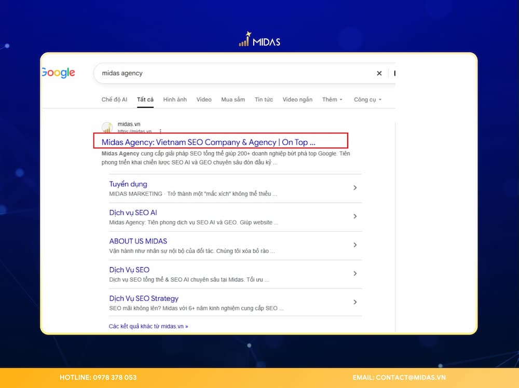The image size is (519, 388).
Task: Click the Email: contact@midas.vn text
Action: click(399, 378)
